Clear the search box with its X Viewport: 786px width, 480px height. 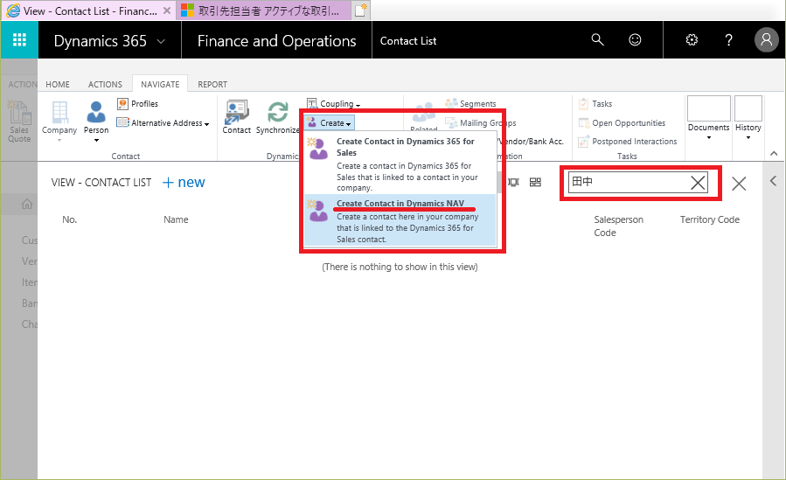coord(698,183)
